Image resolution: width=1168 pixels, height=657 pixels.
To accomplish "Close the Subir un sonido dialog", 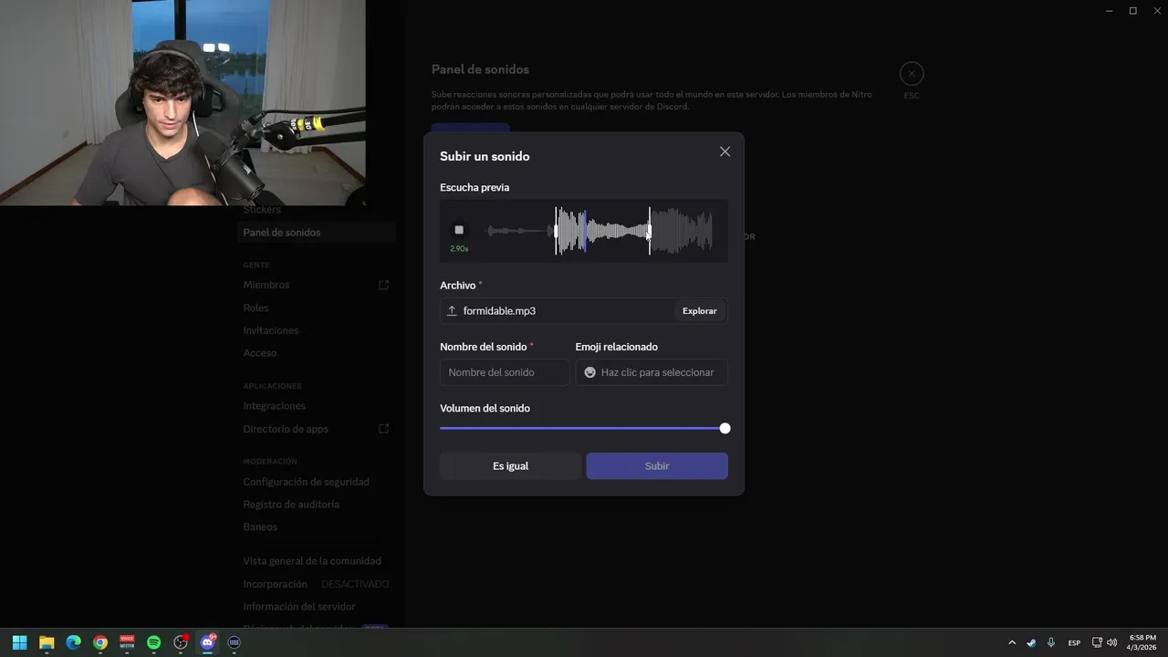I will pyautogui.click(x=725, y=151).
